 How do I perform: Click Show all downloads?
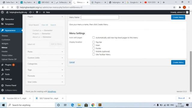point(181,98)
